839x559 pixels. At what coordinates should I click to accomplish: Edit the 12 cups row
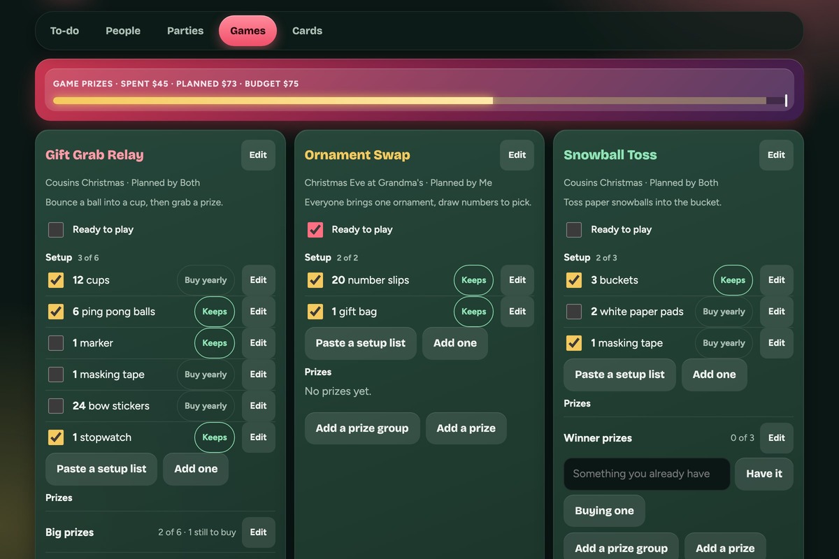click(x=258, y=280)
